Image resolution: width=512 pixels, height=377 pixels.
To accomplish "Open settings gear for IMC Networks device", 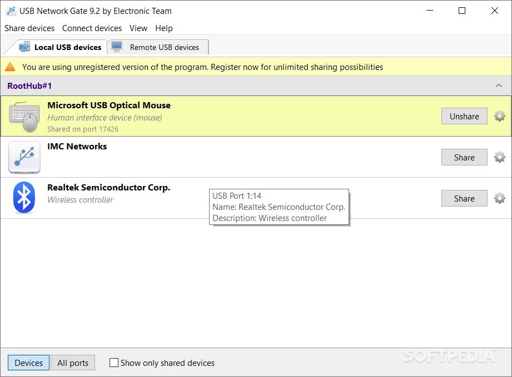I will click(x=500, y=157).
